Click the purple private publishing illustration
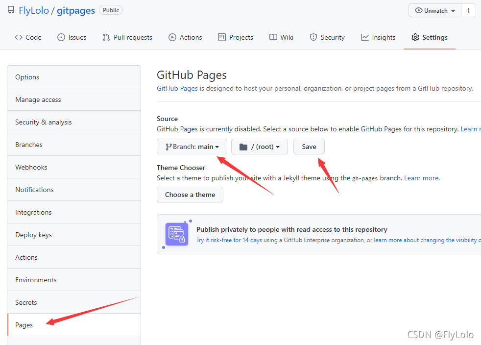Viewport: 481px width, 345px height. click(x=177, y=234)
